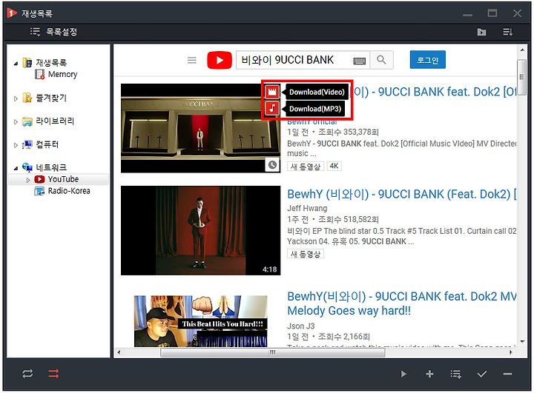Select the 즐겨찾기 tree item
The height and width of the screenshot is (393, 534).
[51, 98]
